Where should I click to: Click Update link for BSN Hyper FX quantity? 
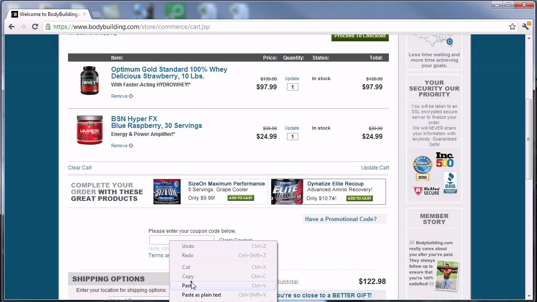(x=292, y=128)
